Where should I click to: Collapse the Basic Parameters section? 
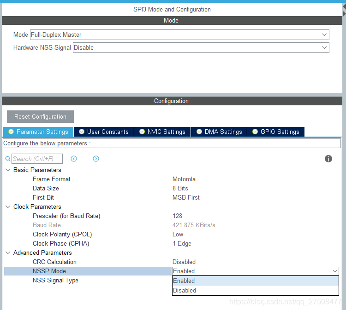pos(8,170)
